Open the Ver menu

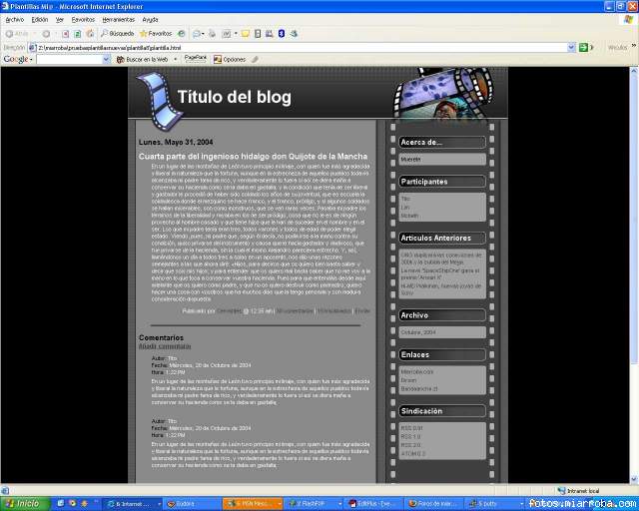60,20
